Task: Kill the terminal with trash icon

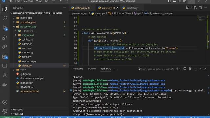Action: click(x=190, y=69)
